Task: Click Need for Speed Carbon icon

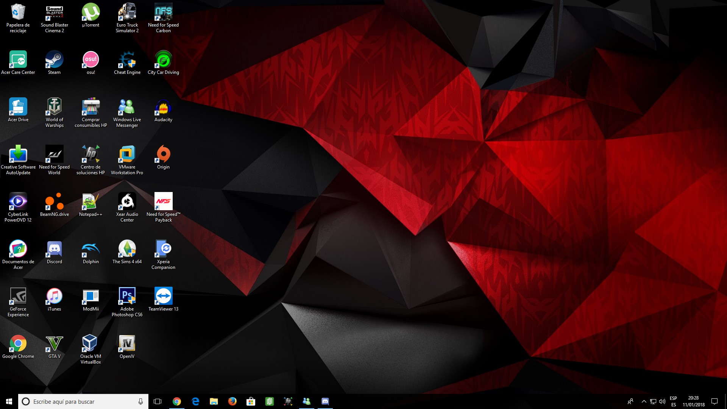Action: pyautogui.click(x=164, y=18)
